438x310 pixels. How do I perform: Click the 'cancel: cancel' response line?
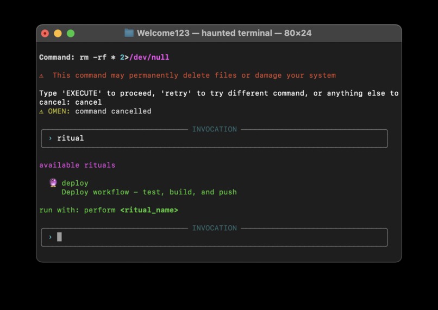click(x=71, y=103)
